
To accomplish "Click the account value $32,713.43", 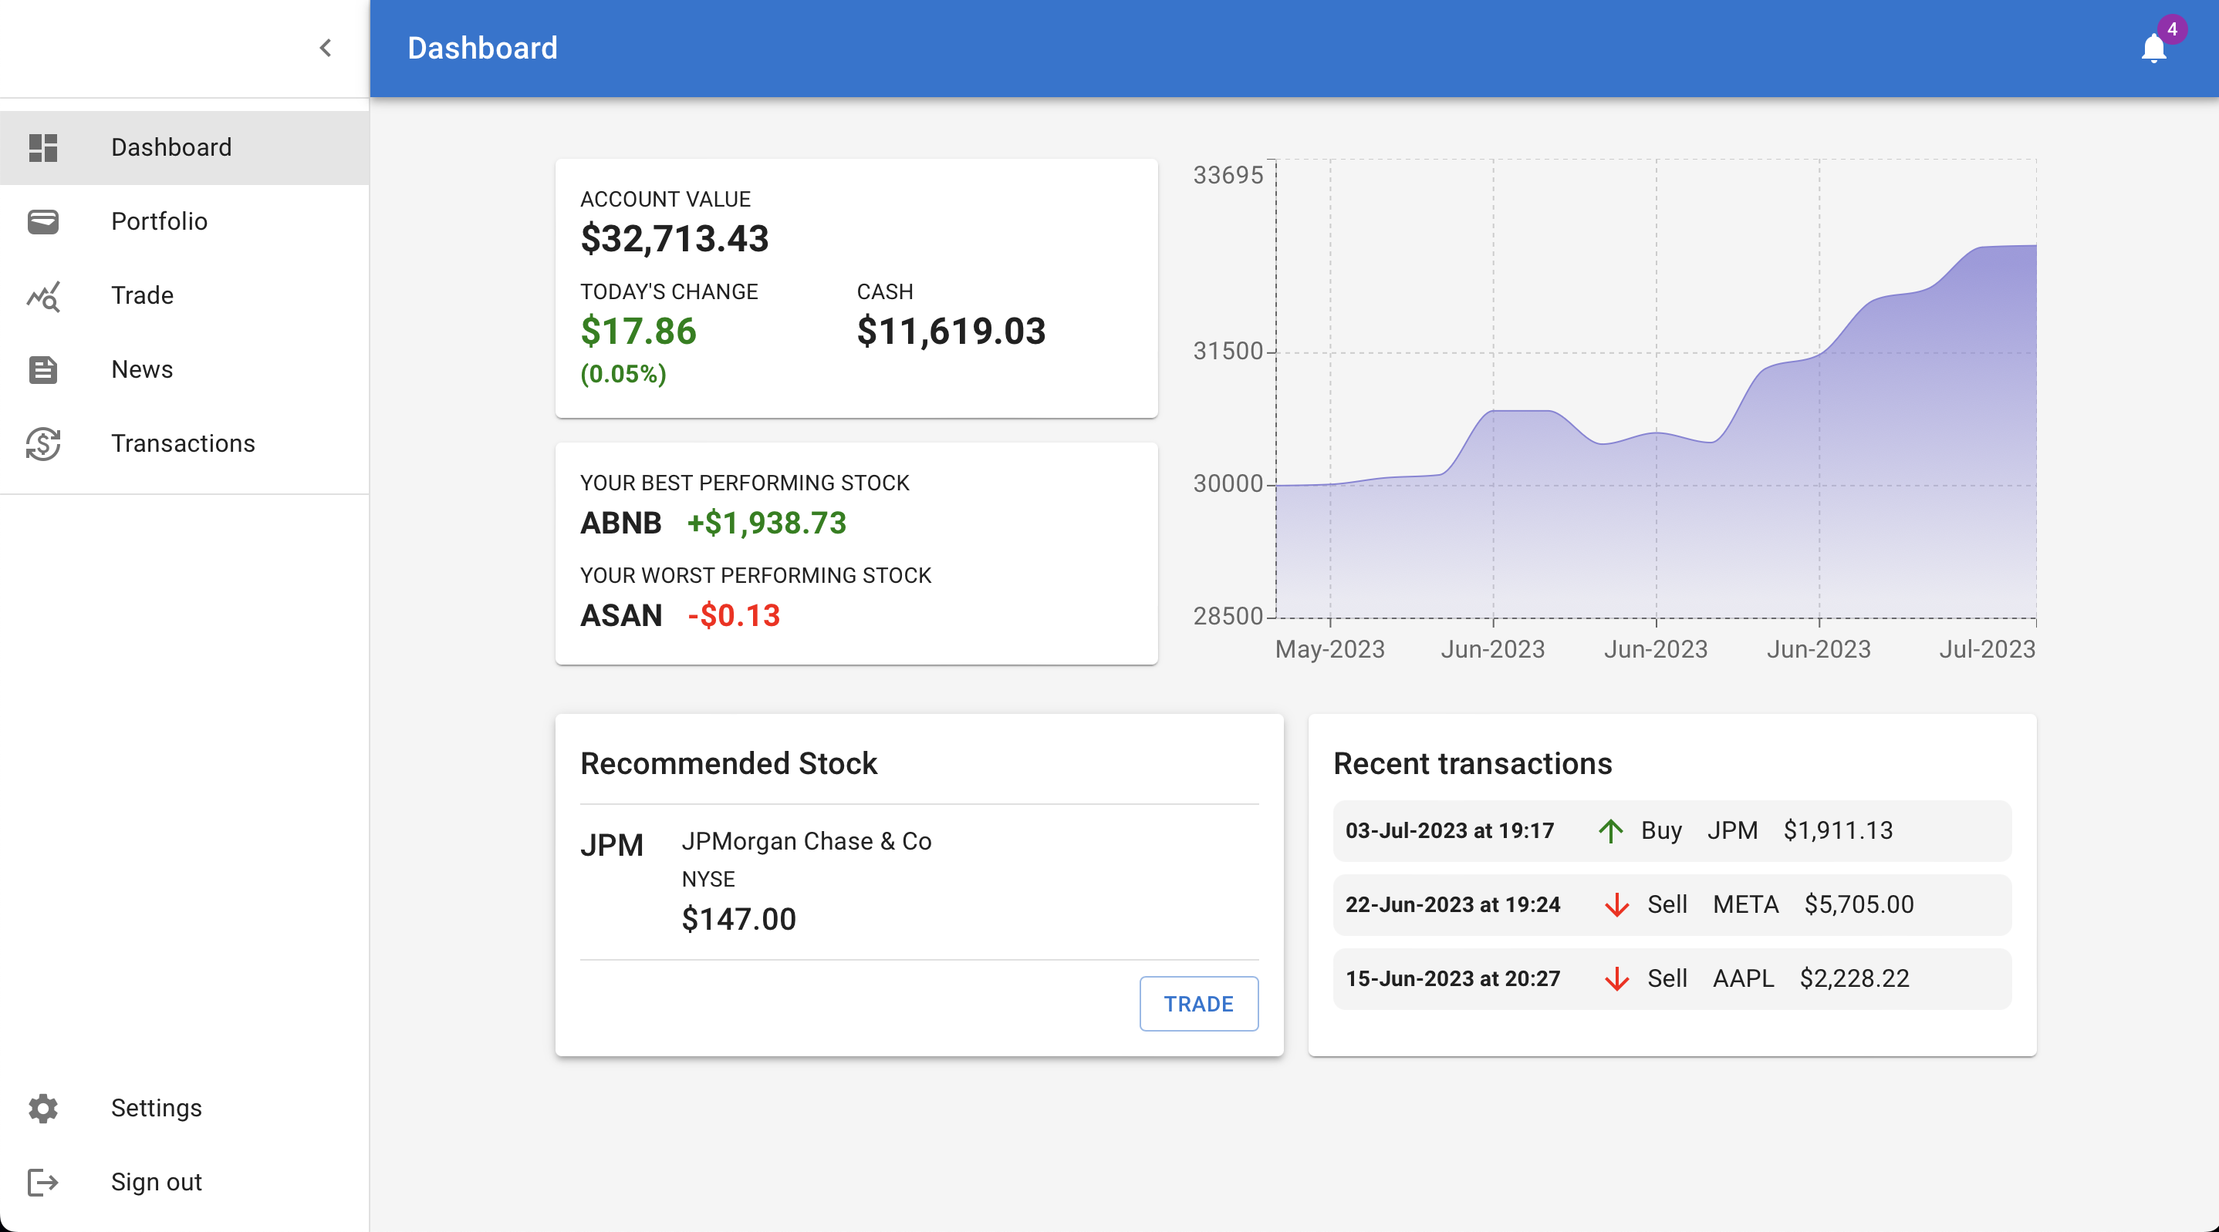I will [674, 238].
